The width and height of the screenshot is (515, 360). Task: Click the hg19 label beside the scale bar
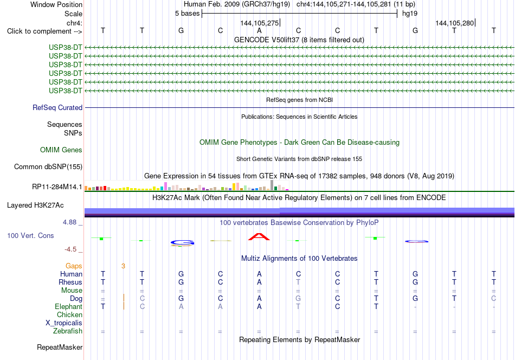pos(410,14)
